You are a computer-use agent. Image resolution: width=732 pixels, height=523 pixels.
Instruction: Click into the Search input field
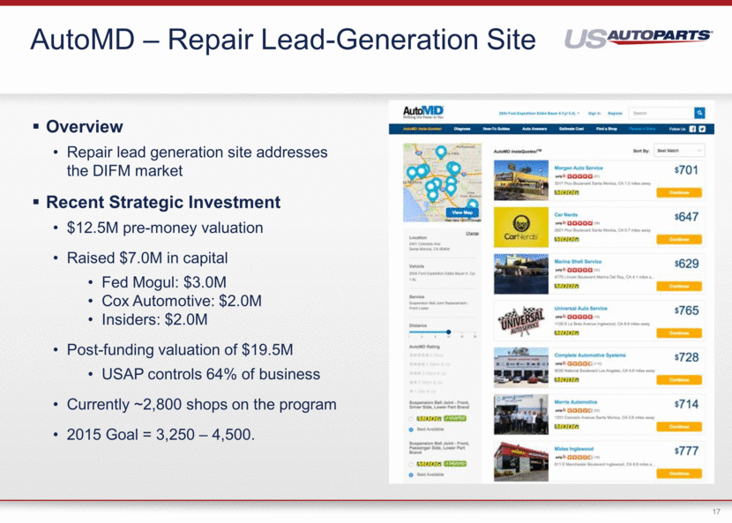pos(660,113)
